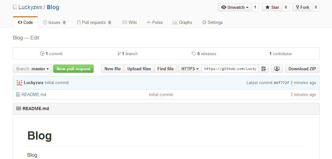332x159 pixels.
Task: Open the Luckyzwx user profile link
Action: pyautogui.click(x=30, y=7)
